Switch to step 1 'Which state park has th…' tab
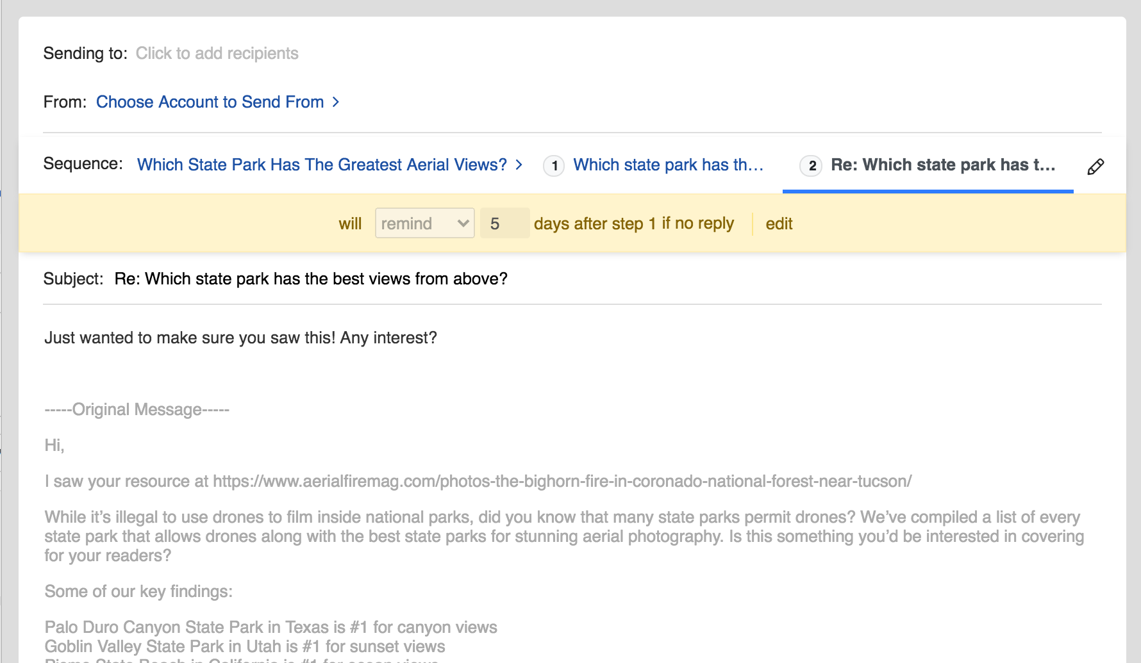This screenshot has width=1141, height=663. pyautogui.click(x=668, y=165)
